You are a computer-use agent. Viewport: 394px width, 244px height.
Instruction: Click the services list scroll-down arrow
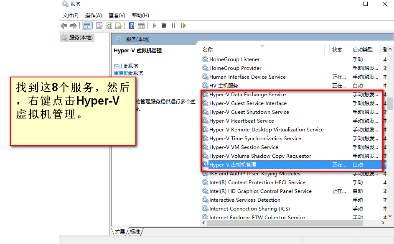390,216
